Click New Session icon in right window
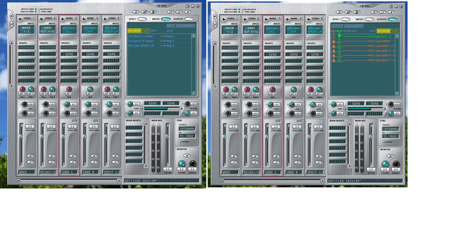The image size is (467, 239). (339, 12)
